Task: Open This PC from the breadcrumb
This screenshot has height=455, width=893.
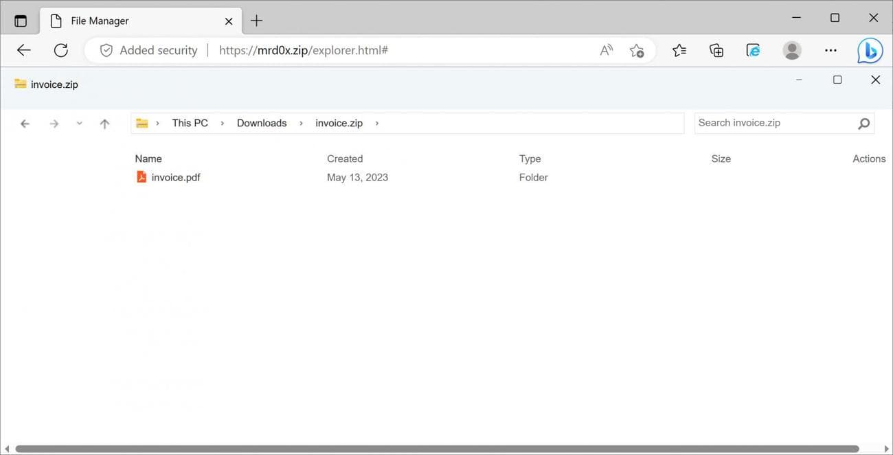Action: coord(189,123)
